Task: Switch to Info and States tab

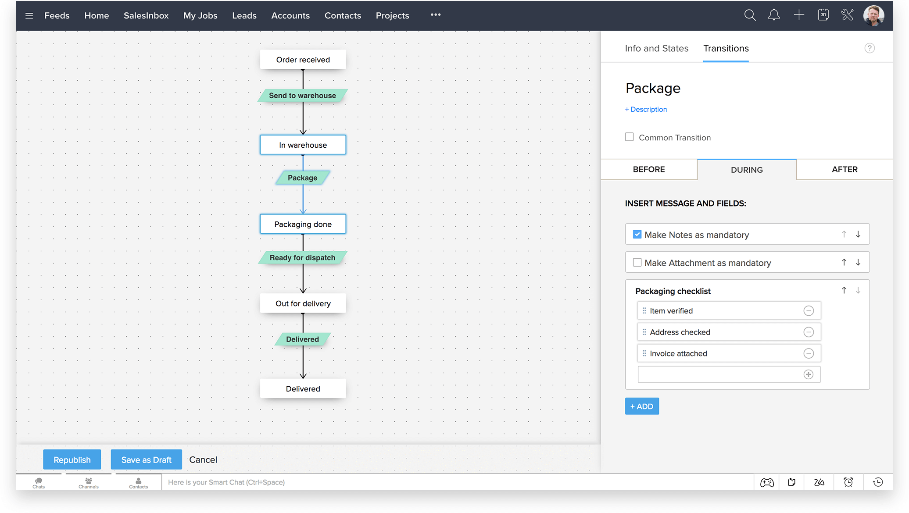Action: tap(656, 48)
